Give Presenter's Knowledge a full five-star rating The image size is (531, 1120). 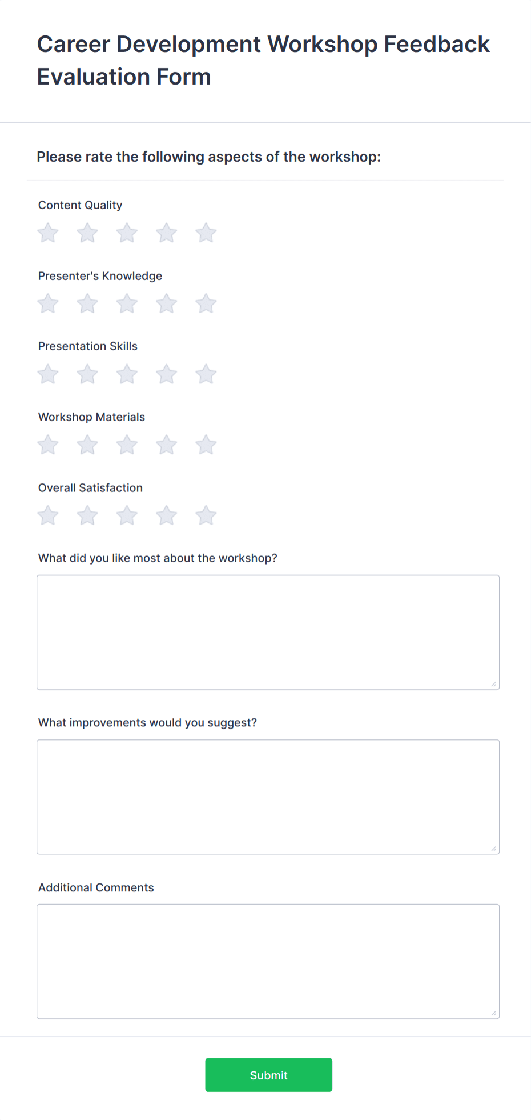tap(206, 303)
